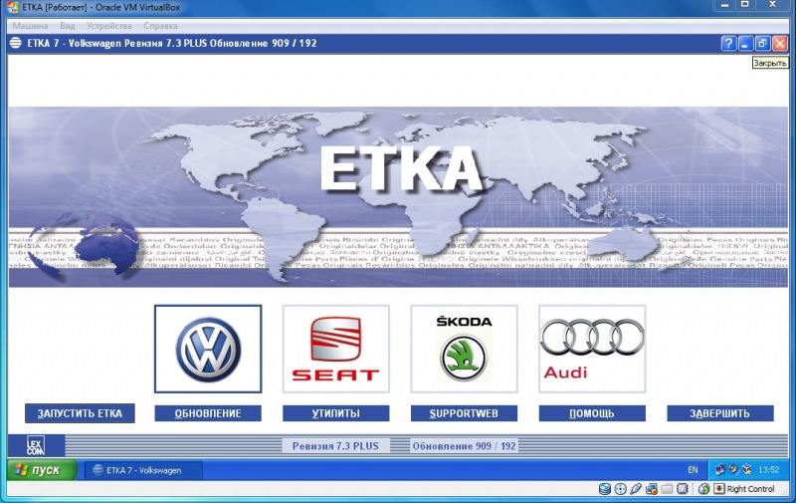Click the ЗАВЕРШИТЬ exit button
Viewport: 796px width, 503px height.
coord(719,413)
